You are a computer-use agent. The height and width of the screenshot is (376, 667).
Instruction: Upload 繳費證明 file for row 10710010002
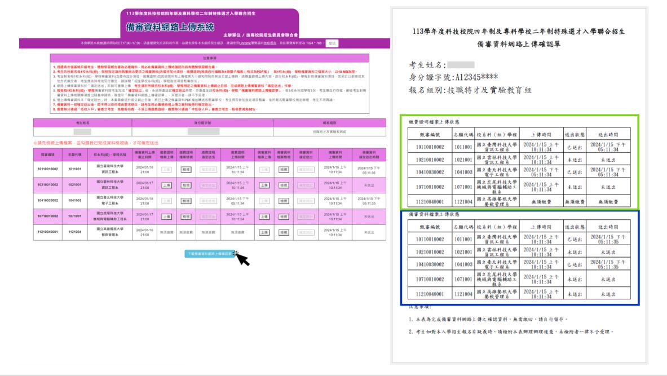[x=167, y=217]
